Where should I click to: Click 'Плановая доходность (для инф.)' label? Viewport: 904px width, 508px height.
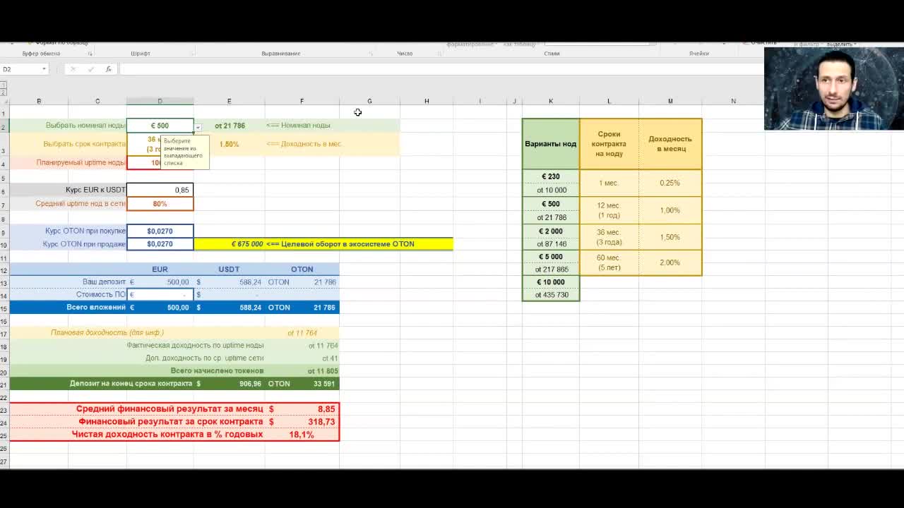click(107, 332)
